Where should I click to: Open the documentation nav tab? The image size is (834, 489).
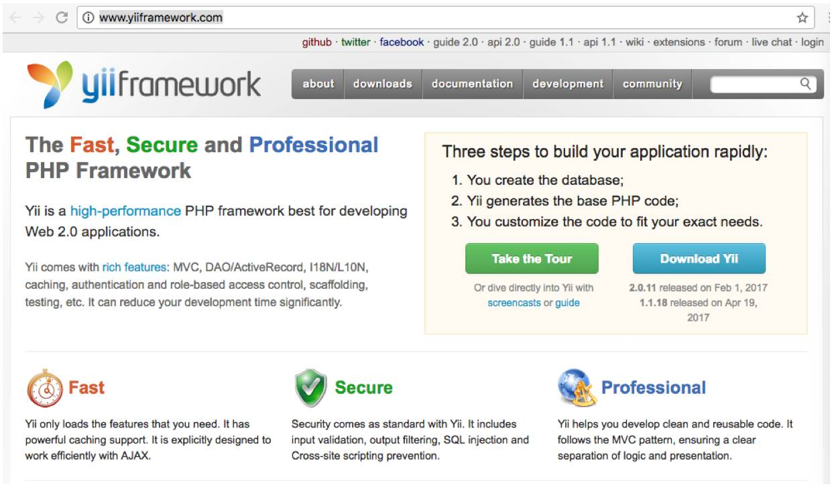click(472, 84)
